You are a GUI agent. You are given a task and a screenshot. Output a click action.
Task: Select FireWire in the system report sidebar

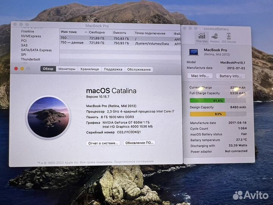(28, 32)
